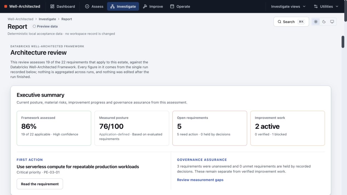Click the Measured posture 76/100 card

coord(132,128)
